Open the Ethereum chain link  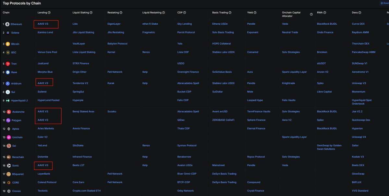point(16,24)
